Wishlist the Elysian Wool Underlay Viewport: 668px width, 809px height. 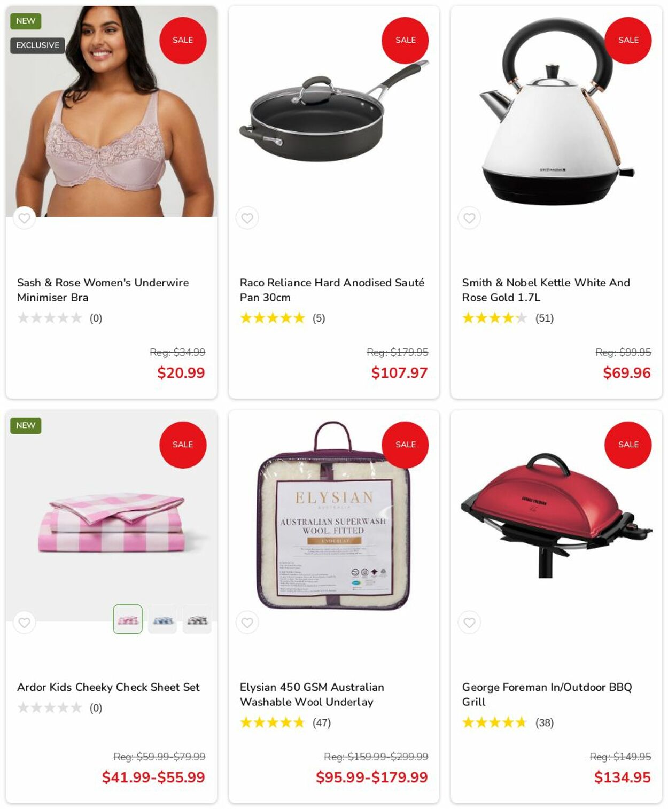(x=247, y=623)
